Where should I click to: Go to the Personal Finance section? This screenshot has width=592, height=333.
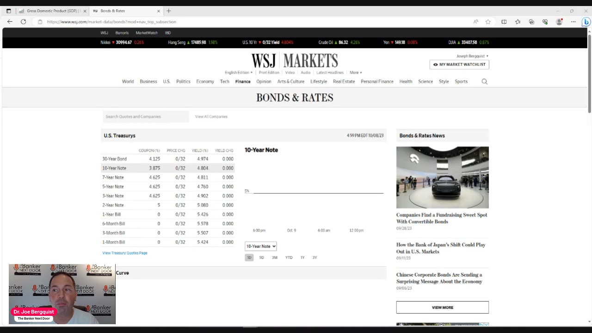pos(377,81)
